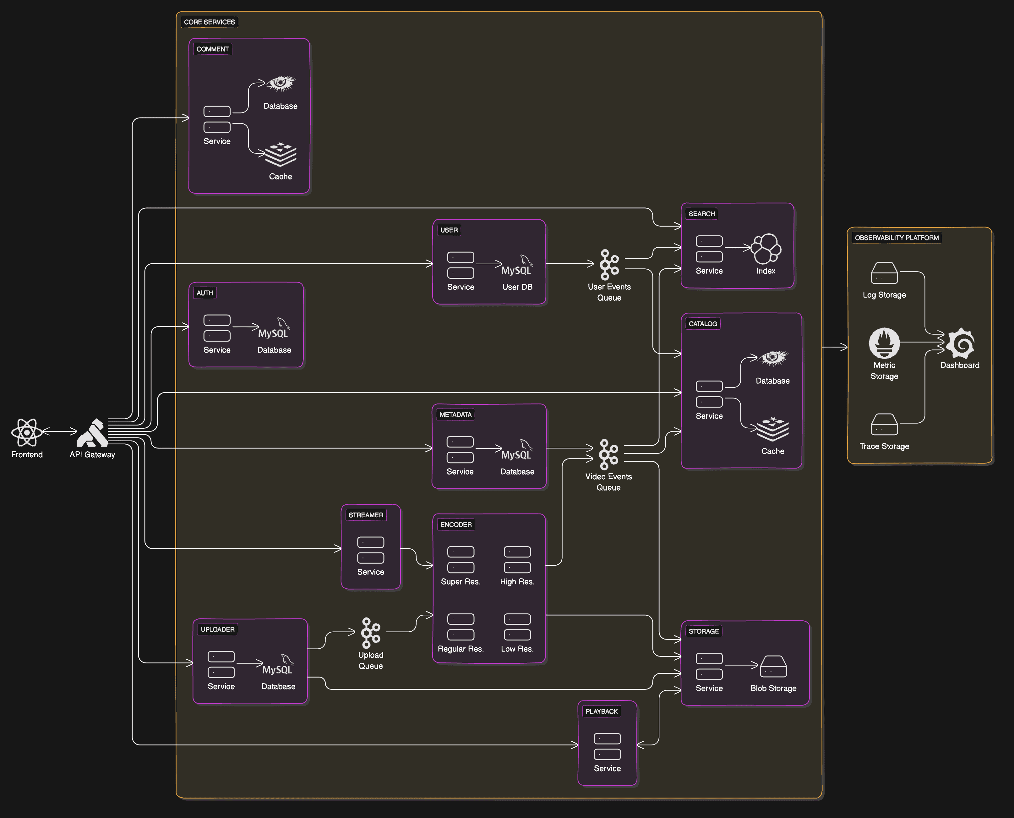Select the PLAYBACK section label

tap(602, 711)
